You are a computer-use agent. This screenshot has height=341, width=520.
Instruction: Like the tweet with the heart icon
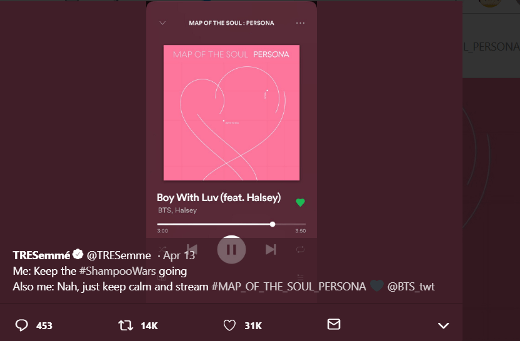230,325
